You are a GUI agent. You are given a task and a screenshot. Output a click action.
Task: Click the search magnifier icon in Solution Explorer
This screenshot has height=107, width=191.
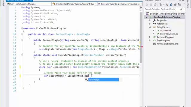click(181, 9)
